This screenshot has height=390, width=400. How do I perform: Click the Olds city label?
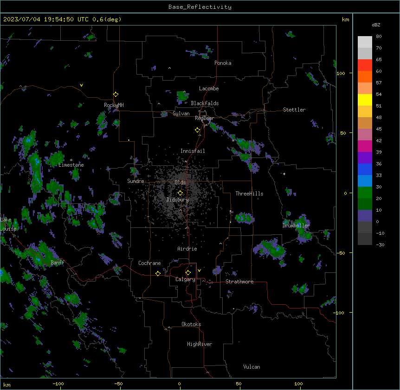[180, 182]
